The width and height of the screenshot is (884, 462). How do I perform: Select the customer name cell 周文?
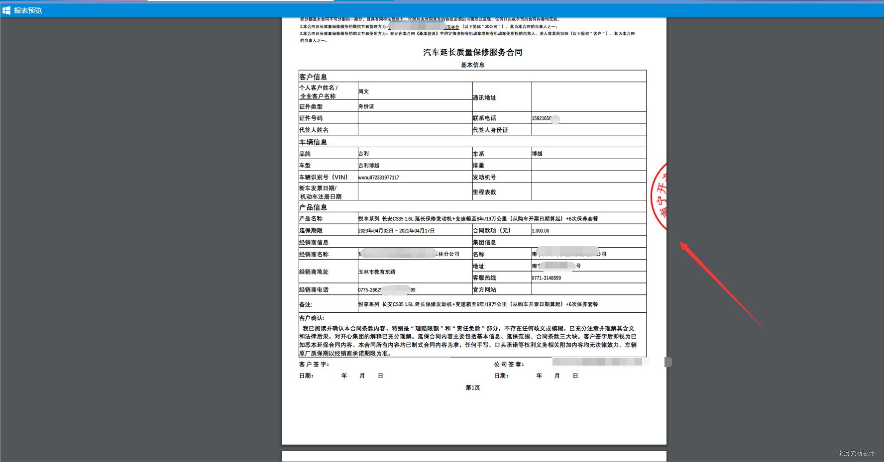[x=364, y=92]
